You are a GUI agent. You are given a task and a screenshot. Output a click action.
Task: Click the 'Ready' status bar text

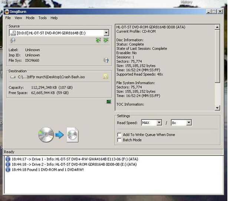coord(9,152)
